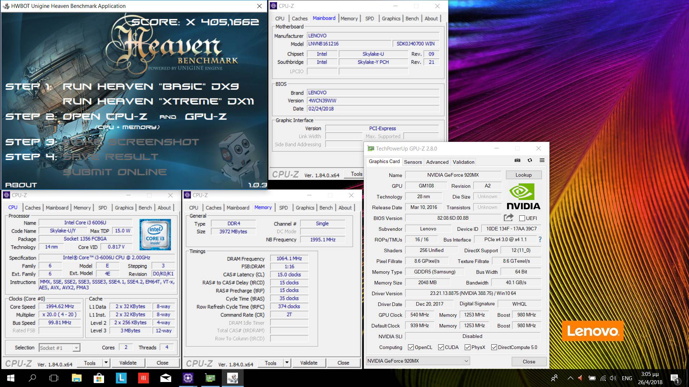Click RUN HEAVEN "XTREME" DX11
The height and width of the screenshot is (387, 689).
tap(158, 101)
